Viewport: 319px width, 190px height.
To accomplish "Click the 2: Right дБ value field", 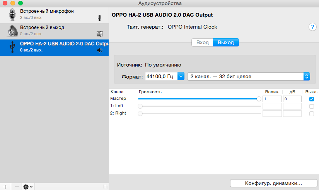I will 292,113.
